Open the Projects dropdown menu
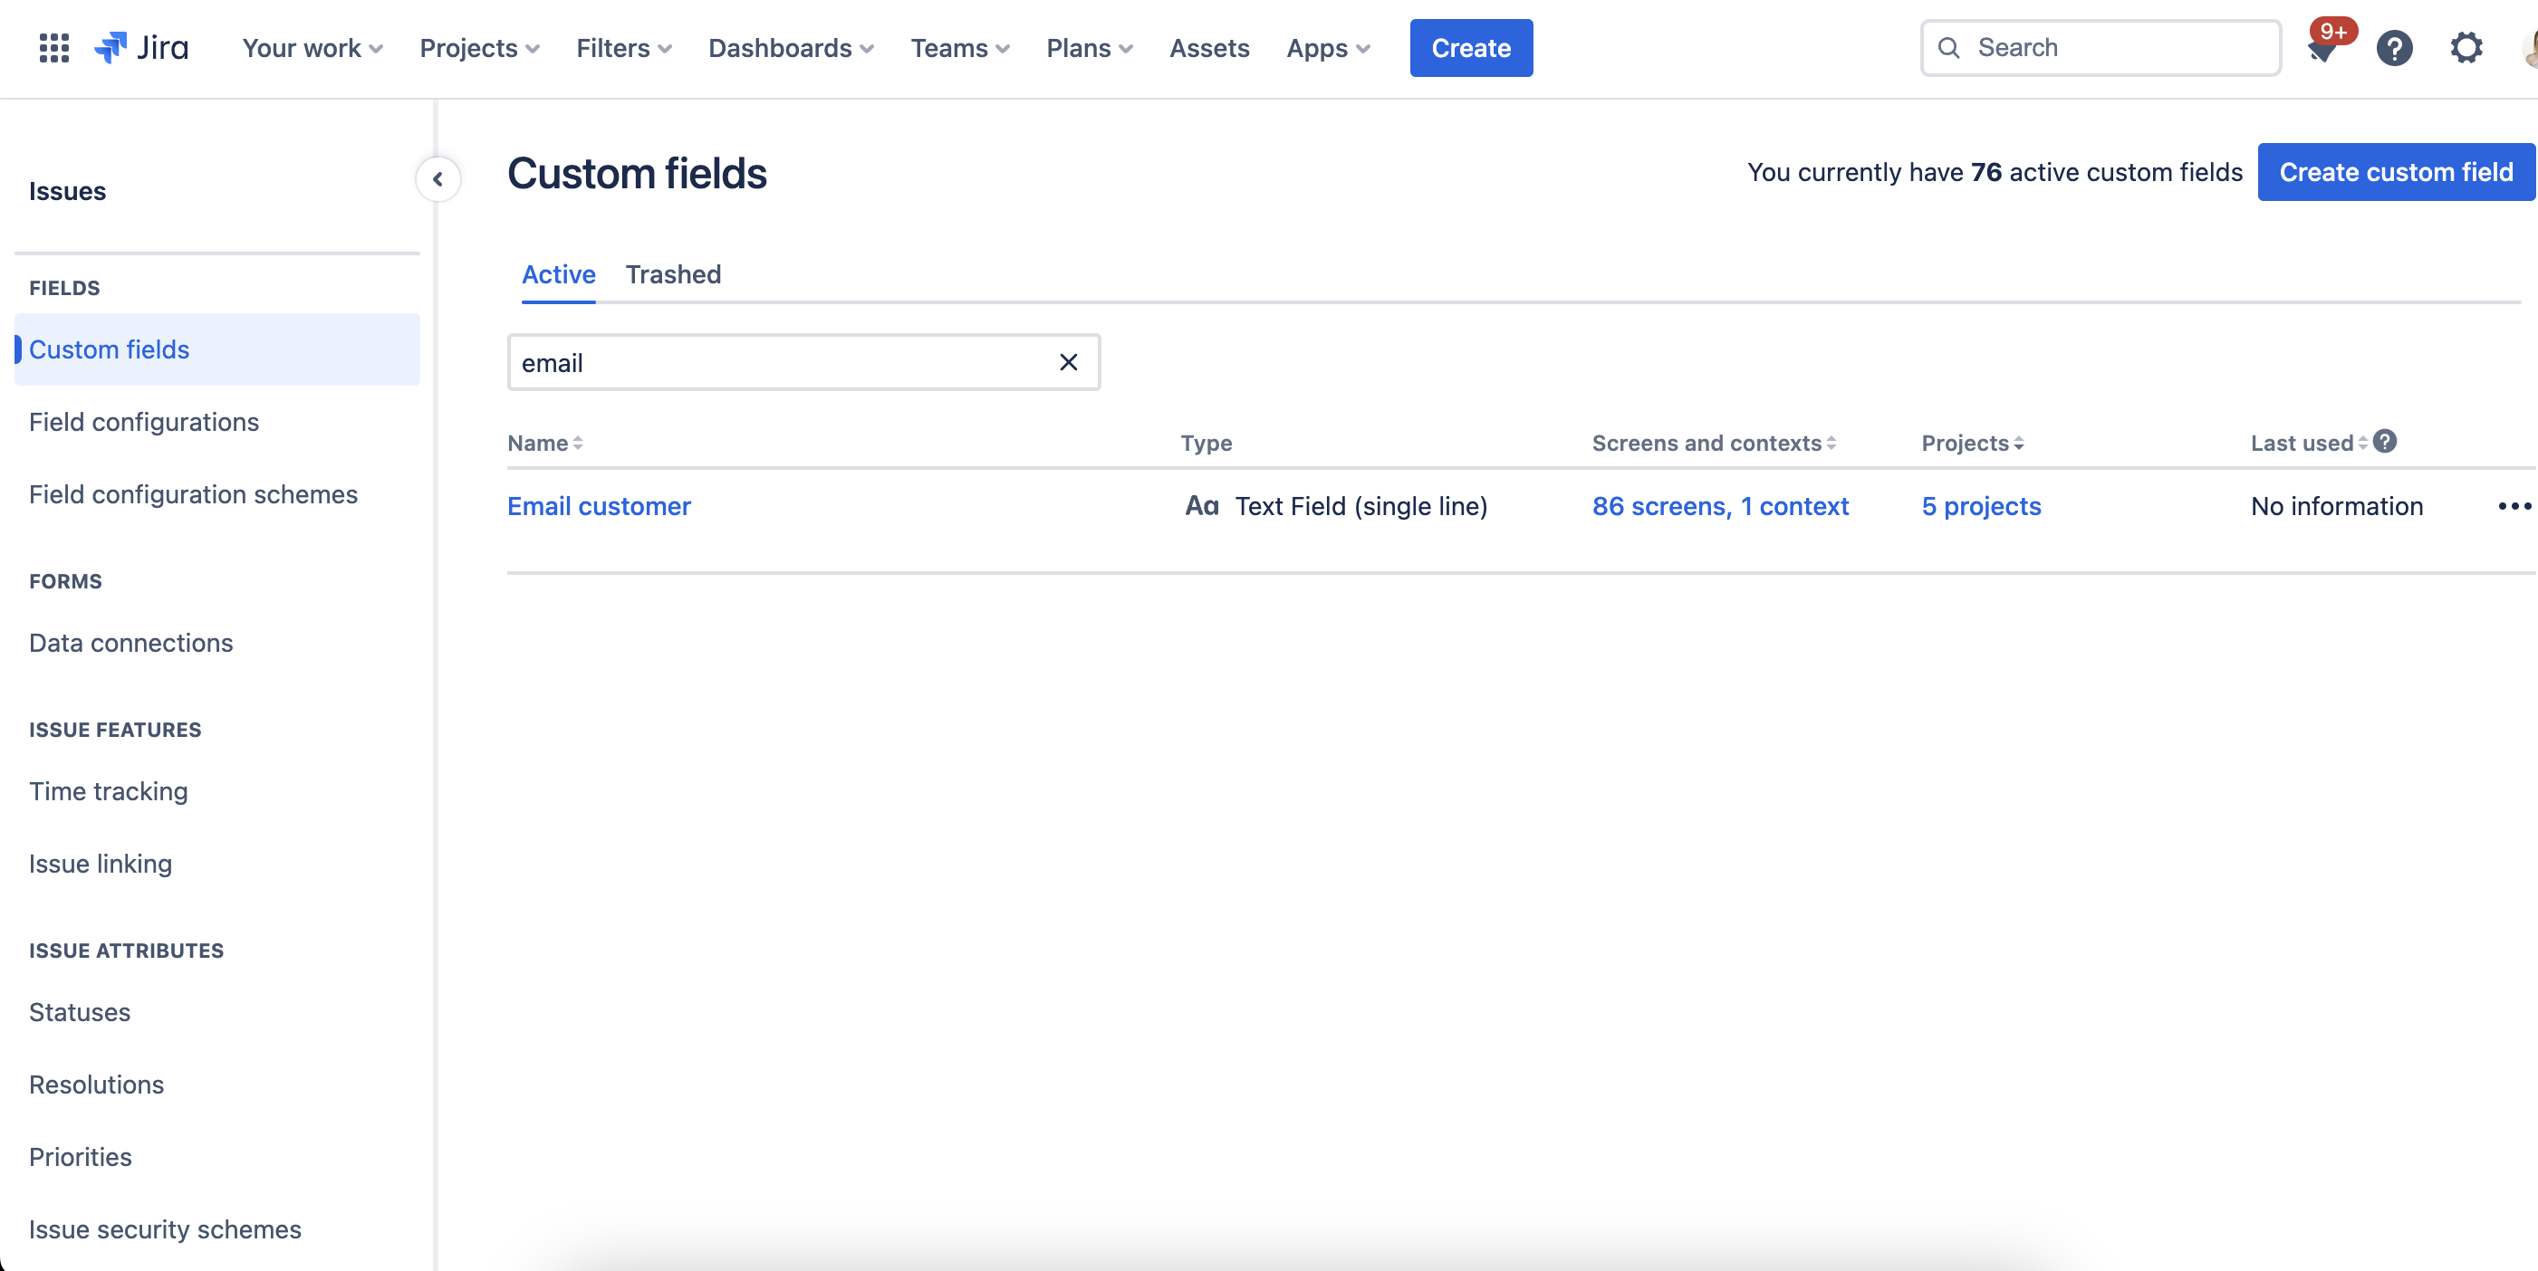The image size is (2538, 1271). pos(478,47)
